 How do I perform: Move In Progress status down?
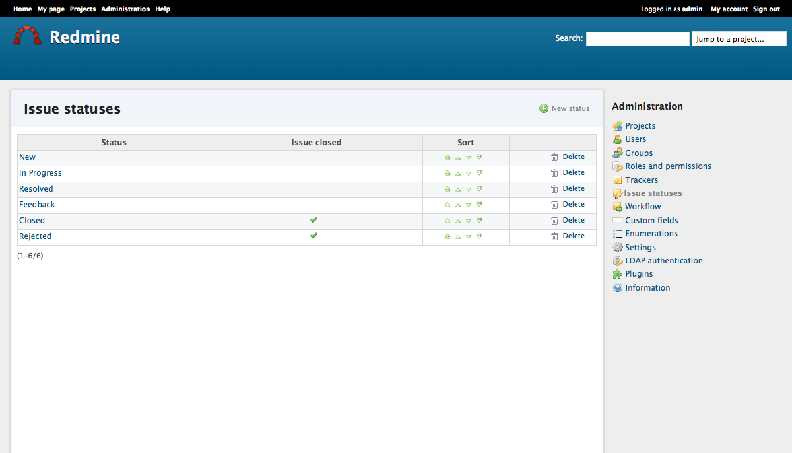[469, 173]
